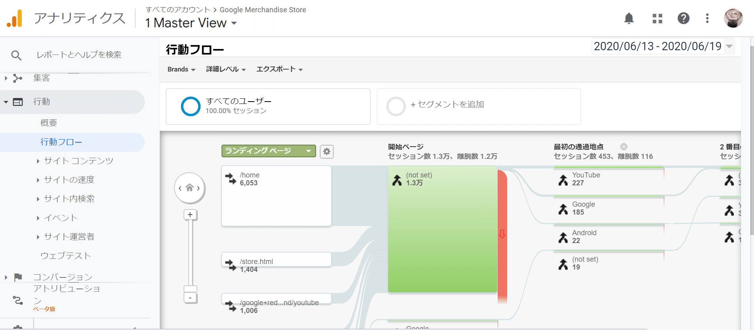Click Google Merchandise Store breadcrumb
Image resolution: width=754 pixels, height=330 pixels.
pyautogui.click(x=263, y=9)
